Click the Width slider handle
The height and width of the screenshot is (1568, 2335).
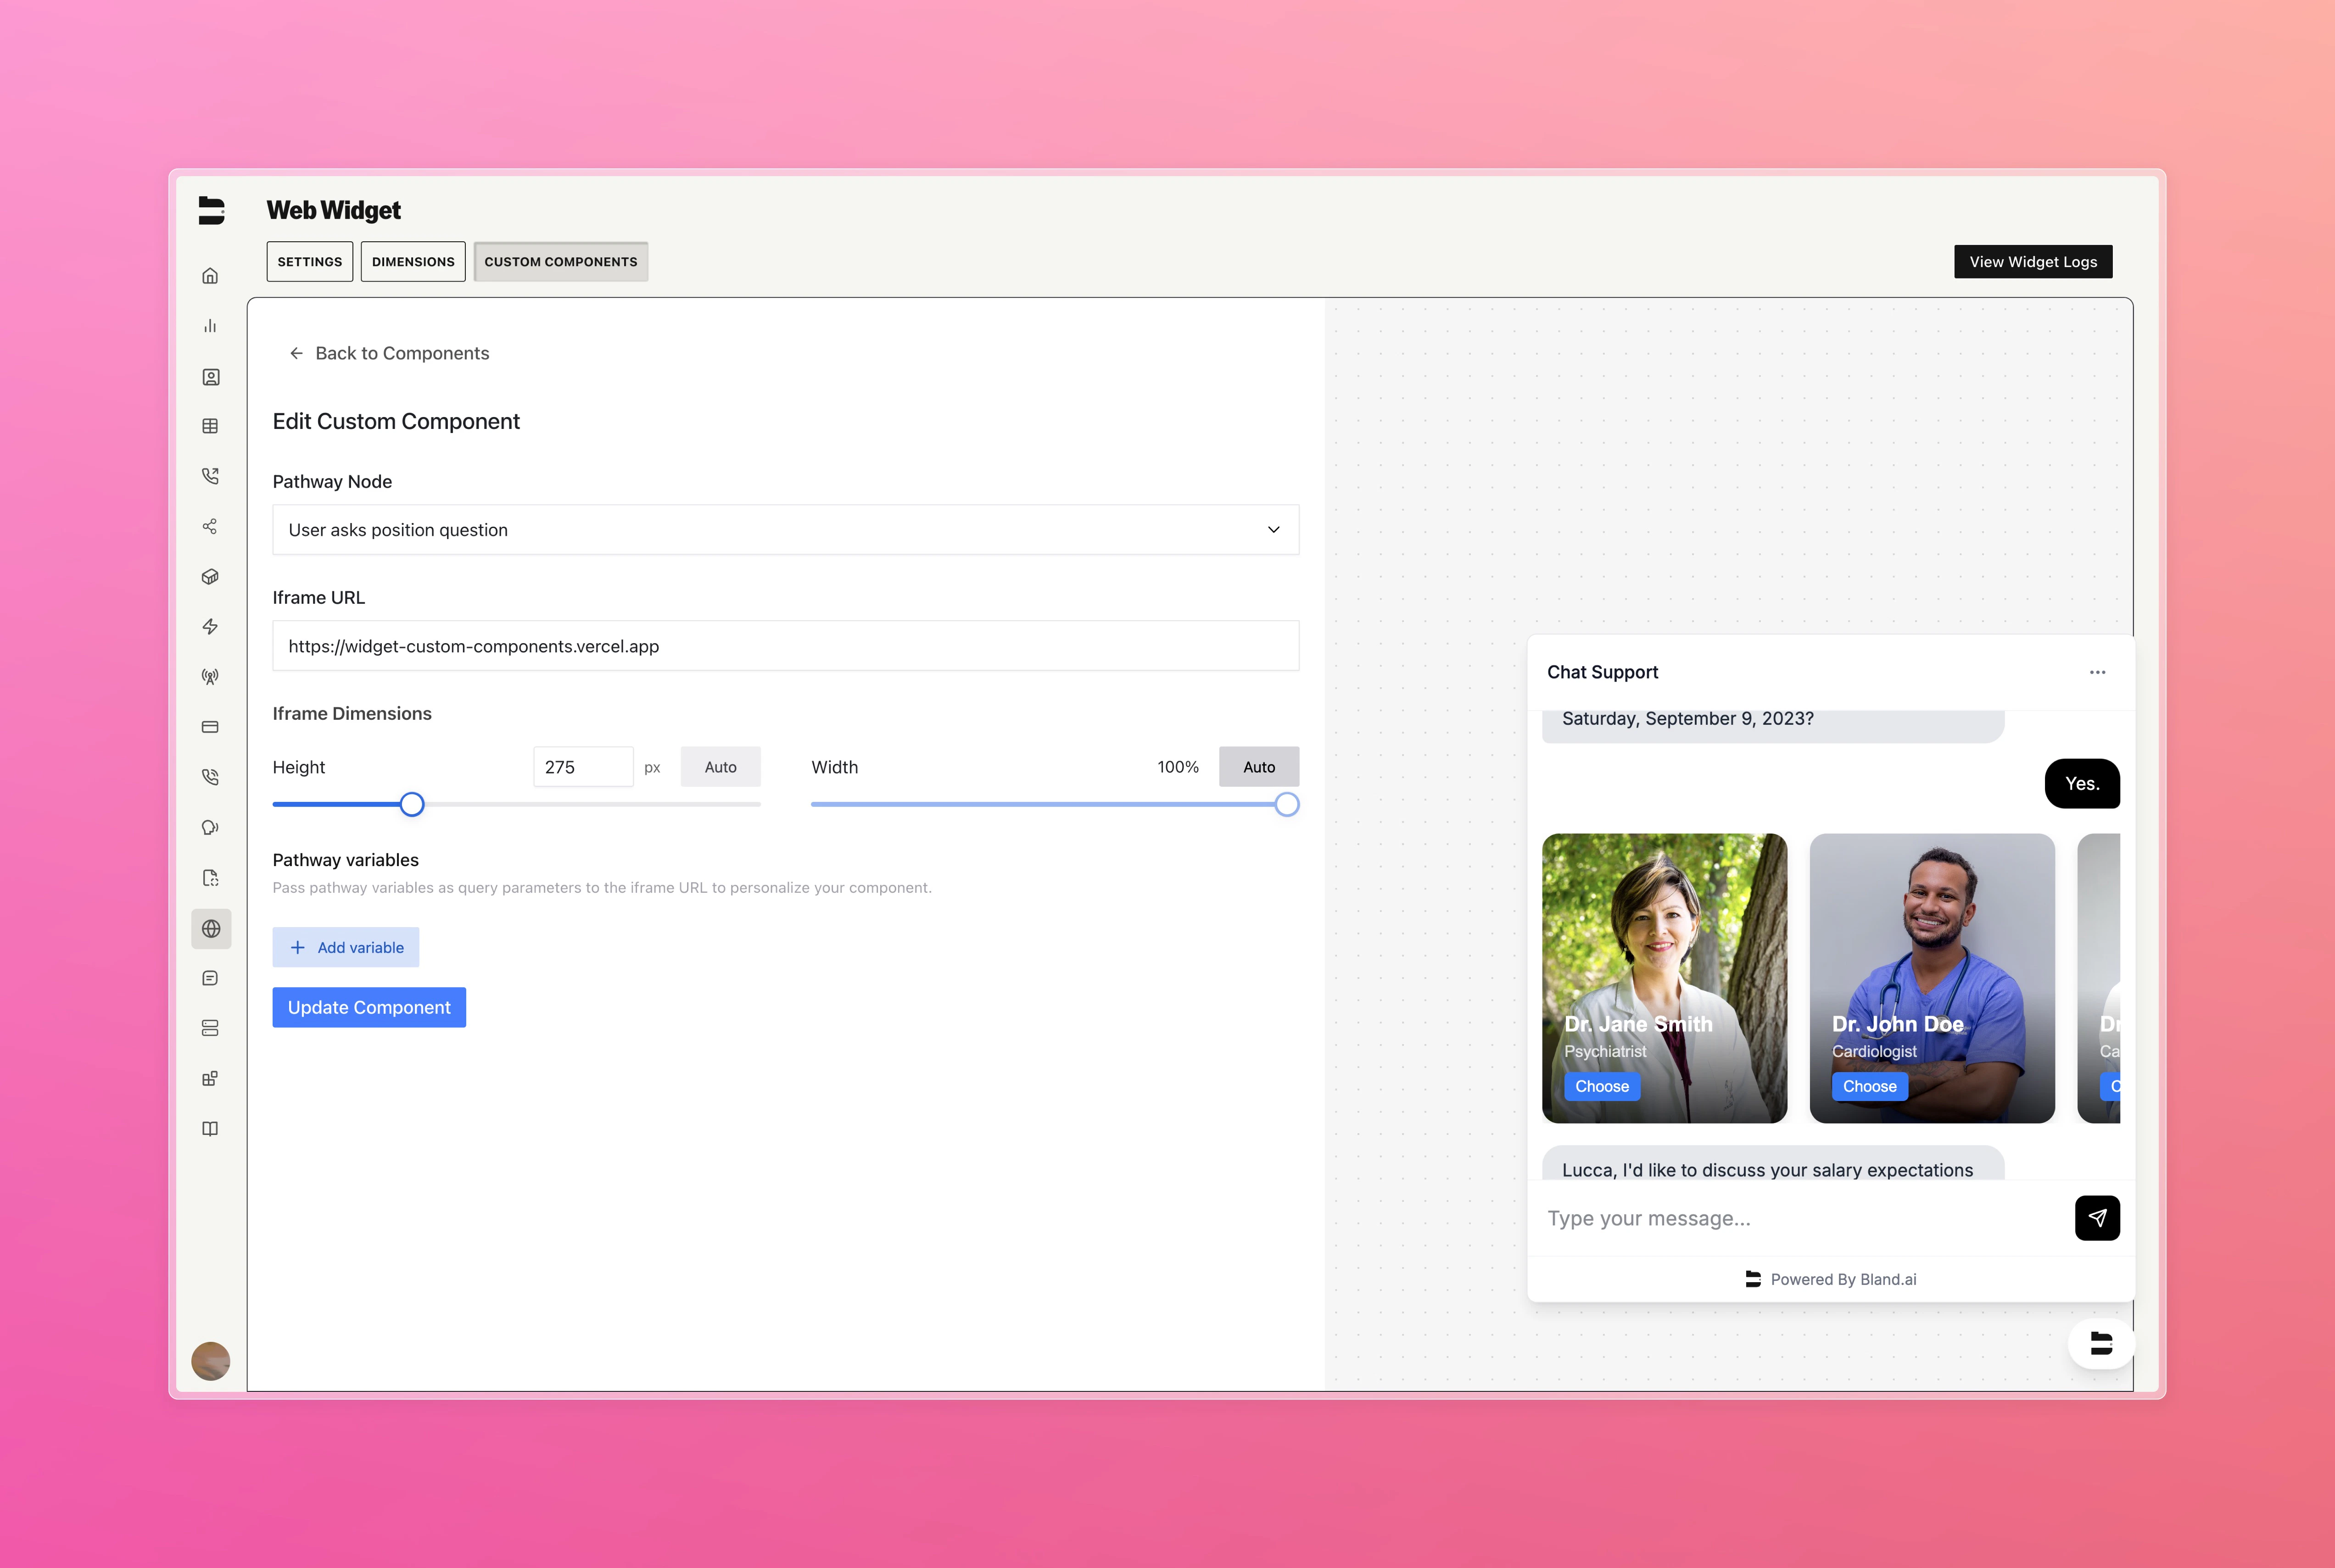tap(1286, 804)
